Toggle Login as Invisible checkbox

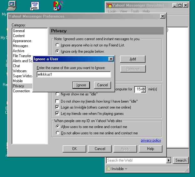click(57, 107)
